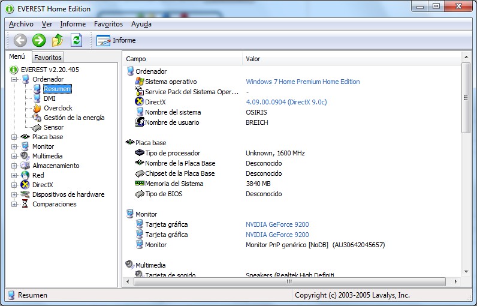Click the vertical scrollbar thumb

pos(466,98)
